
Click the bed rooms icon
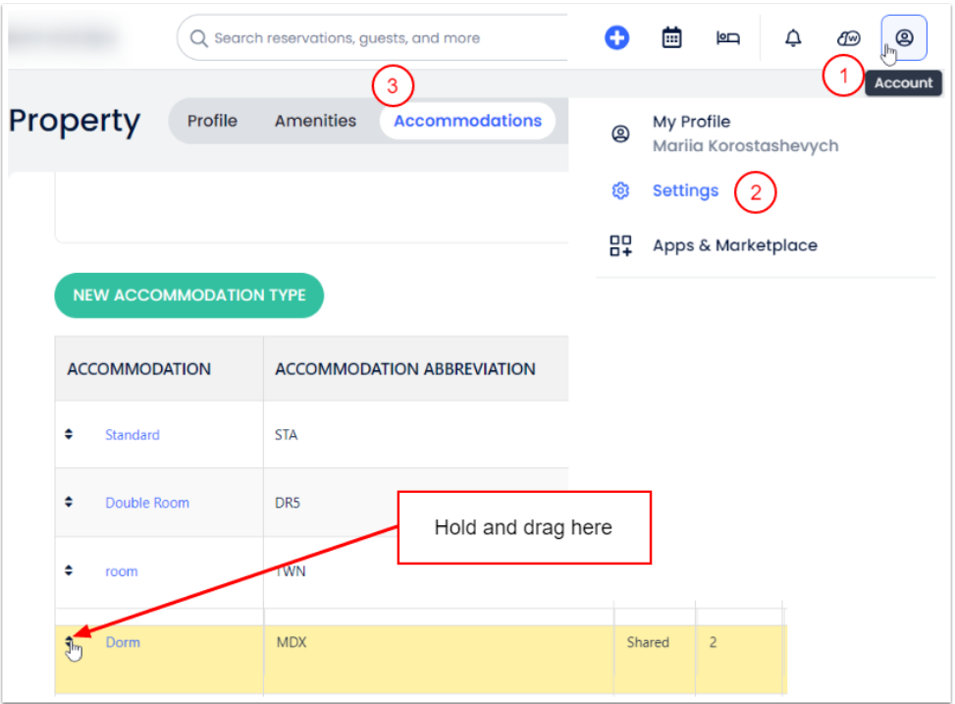click(x=727, y=38)
